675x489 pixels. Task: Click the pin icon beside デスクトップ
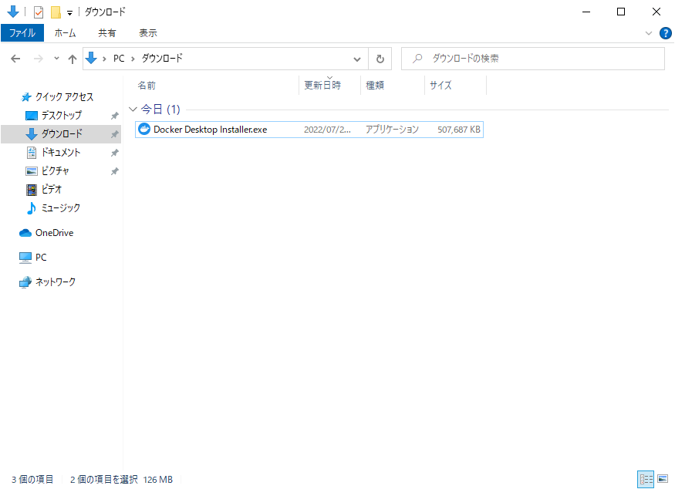(x=114, y=116)
